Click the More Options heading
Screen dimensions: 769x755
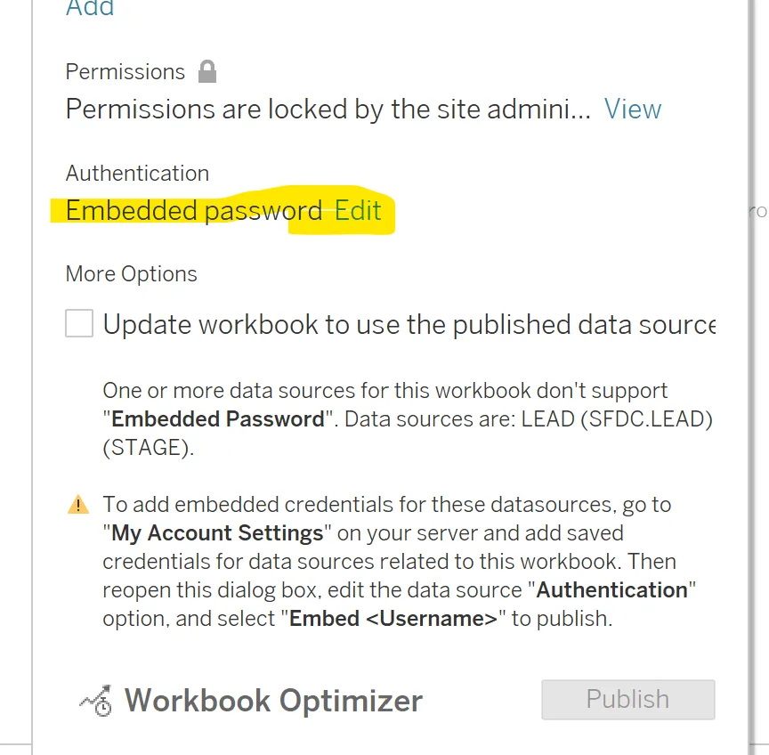click(132, 273)
